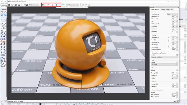Click Filter in the status bar

[99, 104]
